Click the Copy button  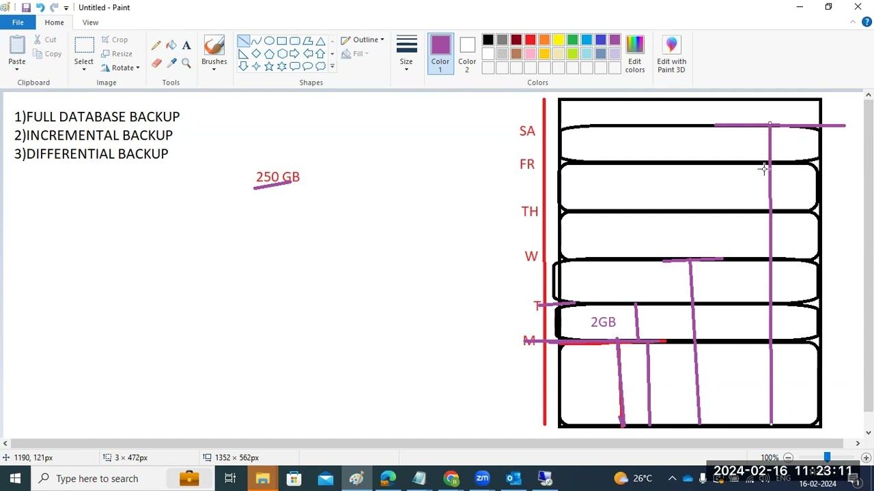tap(47, 54)
